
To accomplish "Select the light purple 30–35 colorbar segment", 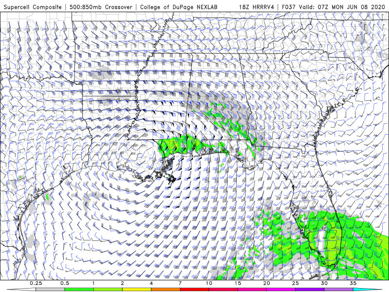I will coord(338,290).
